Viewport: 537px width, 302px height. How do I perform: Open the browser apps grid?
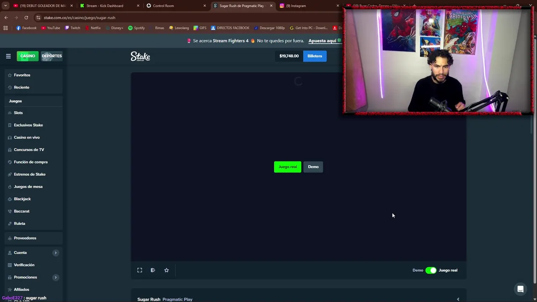[x=5, y=28]
